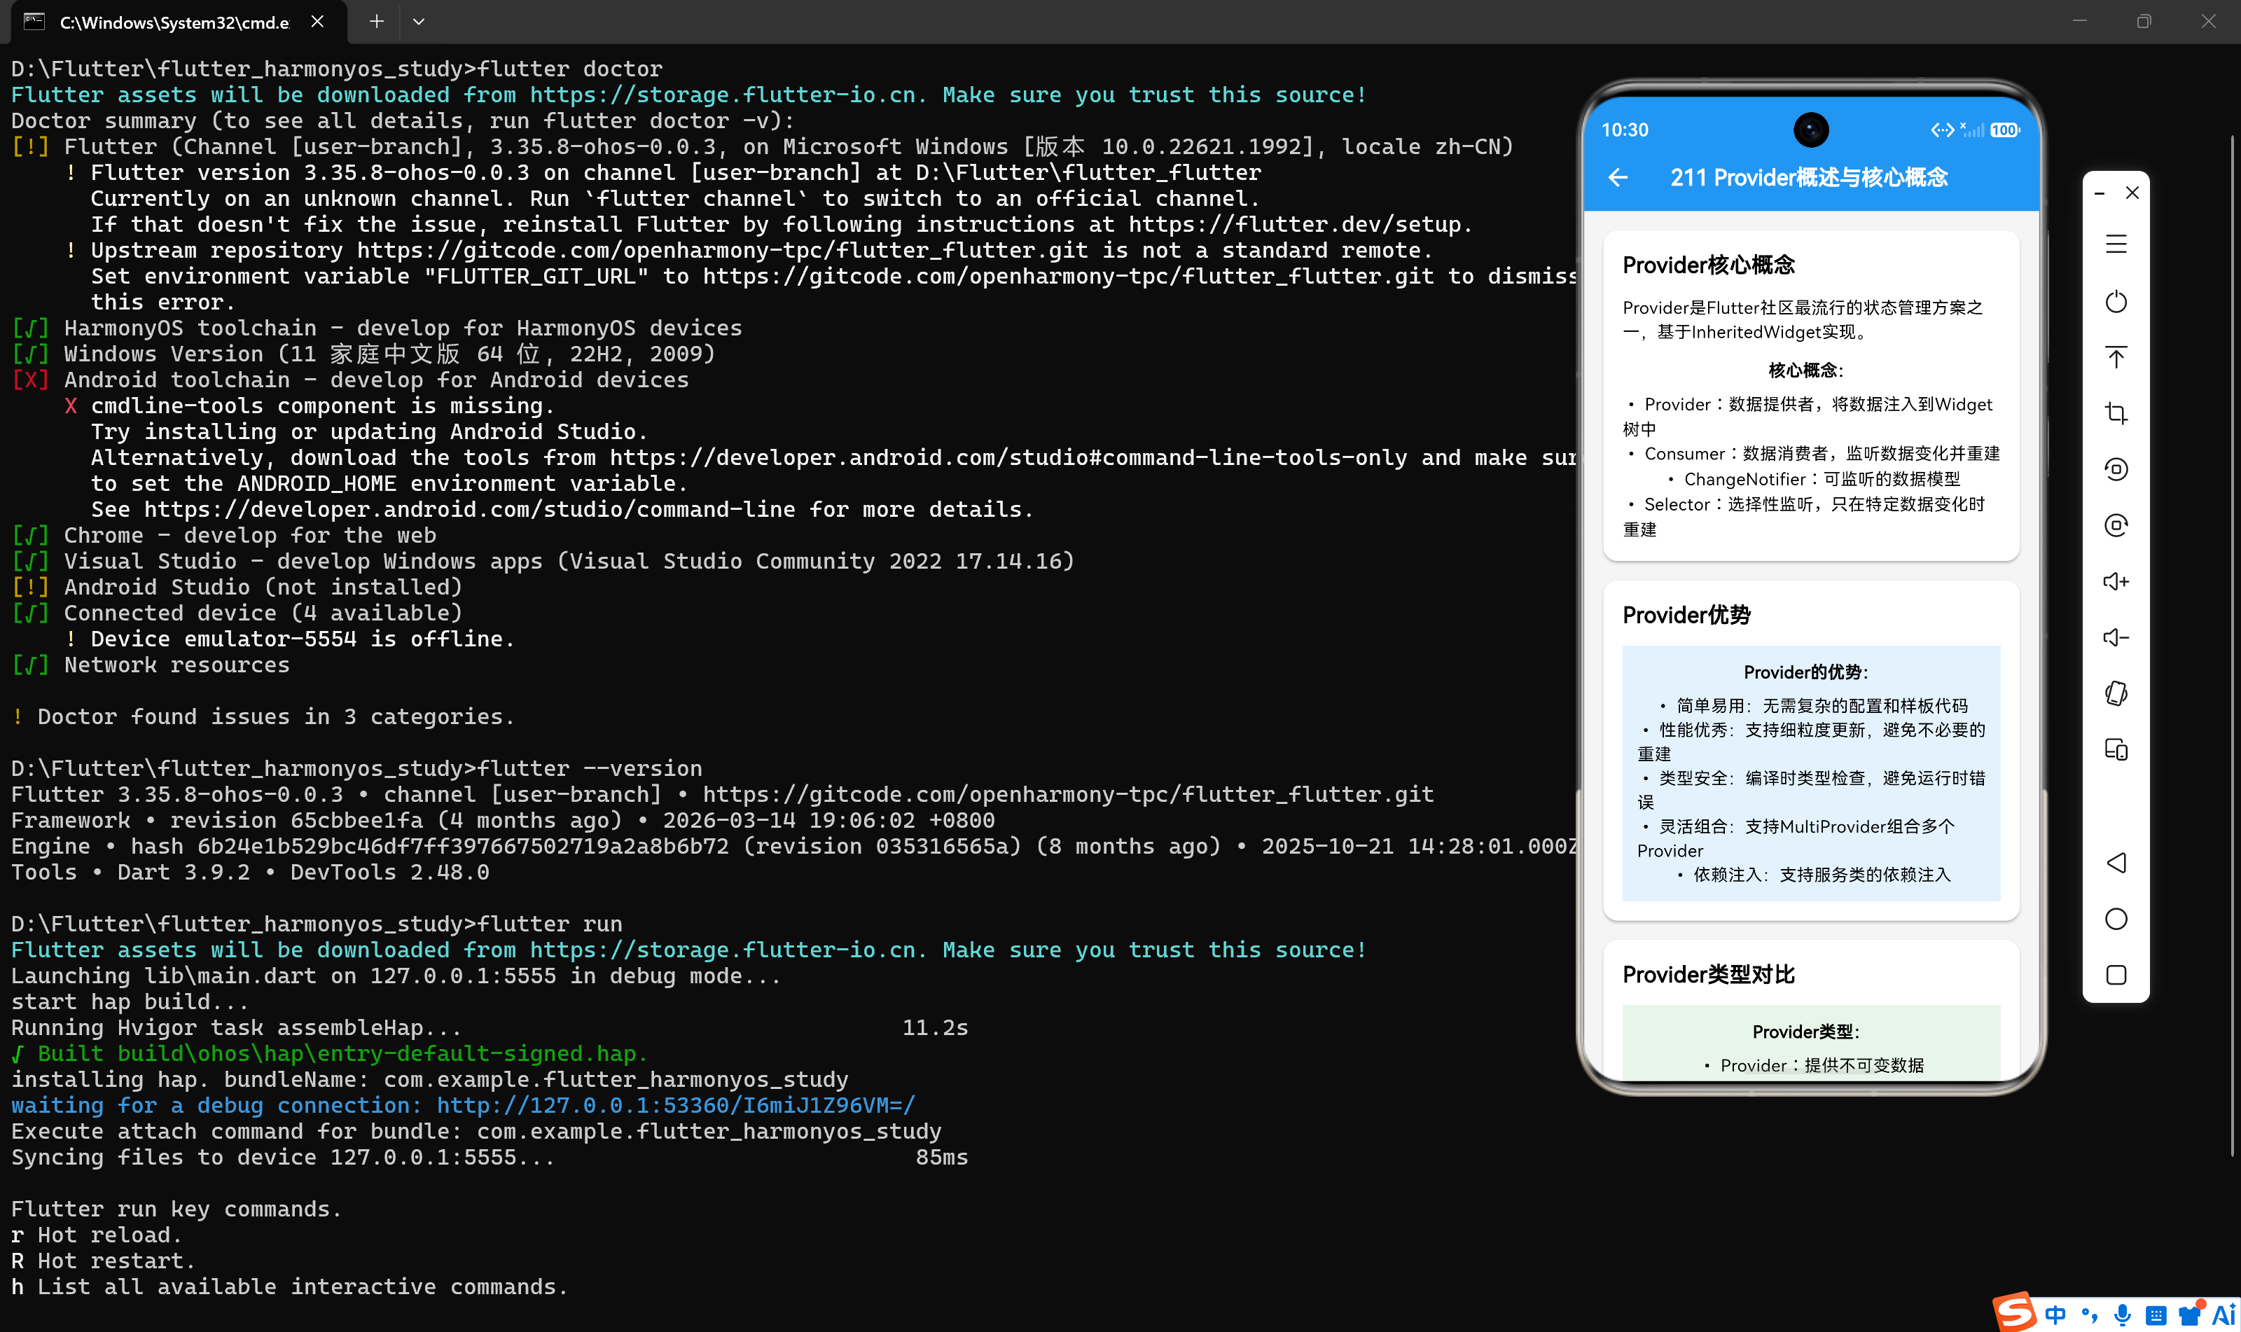The width and height of the screenshot is (2241, 1332).
Task: Tap the green Provider类型 info box
Action: (1811, 1043)
